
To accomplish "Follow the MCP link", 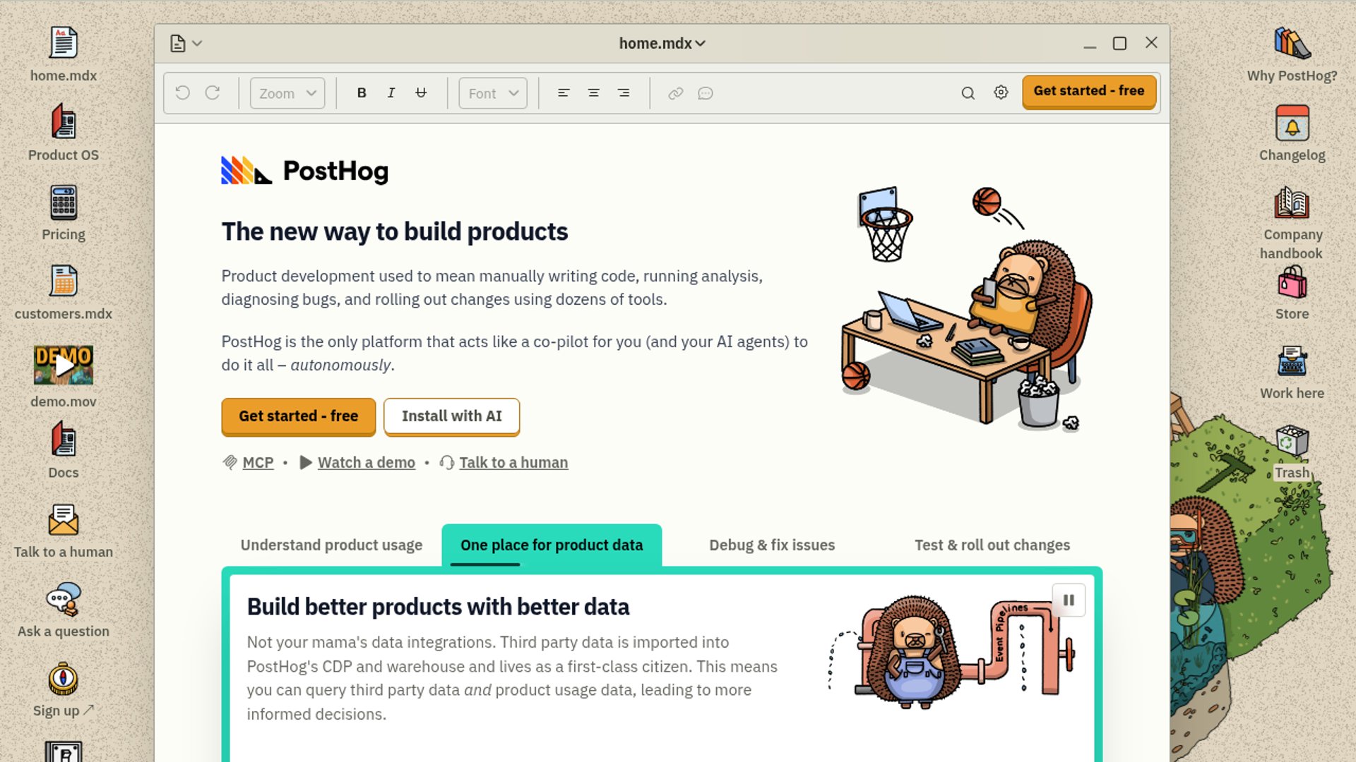I will (x=258, y=463).
